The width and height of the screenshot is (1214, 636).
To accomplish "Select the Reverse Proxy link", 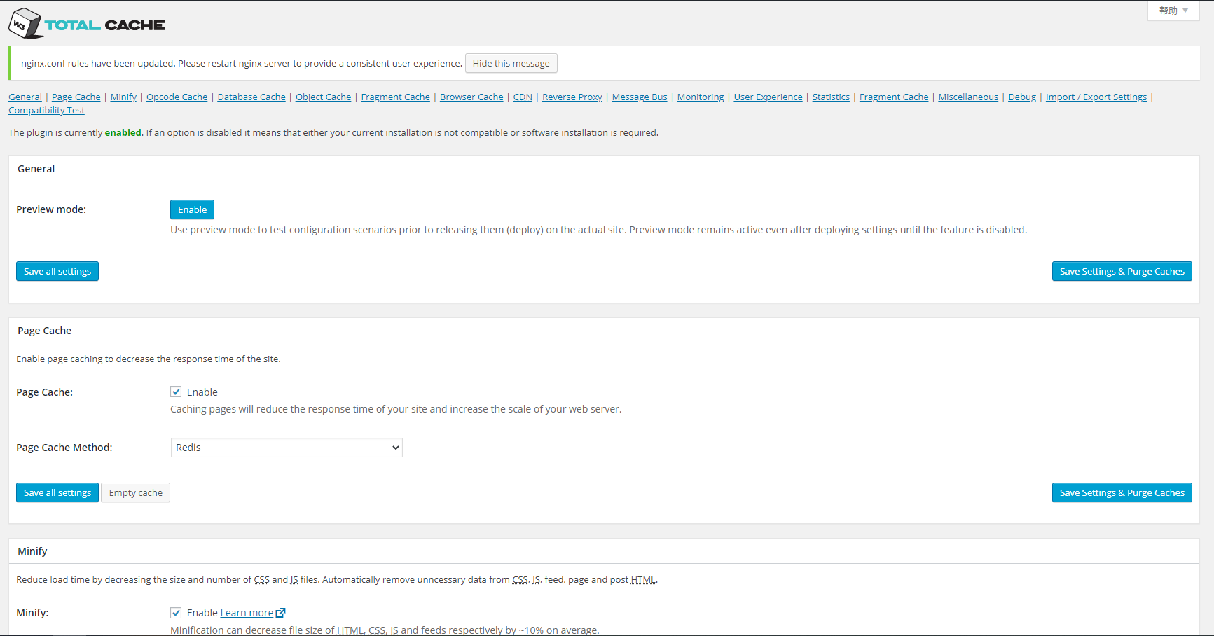I will click(572, 97).
